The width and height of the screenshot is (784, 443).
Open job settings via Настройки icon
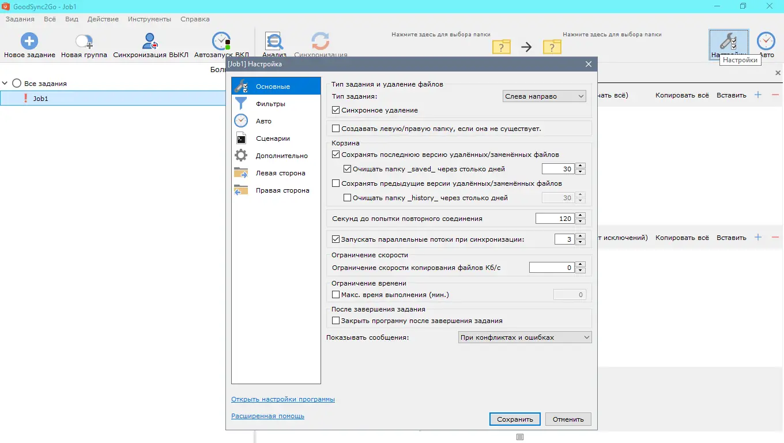(729, 42)
